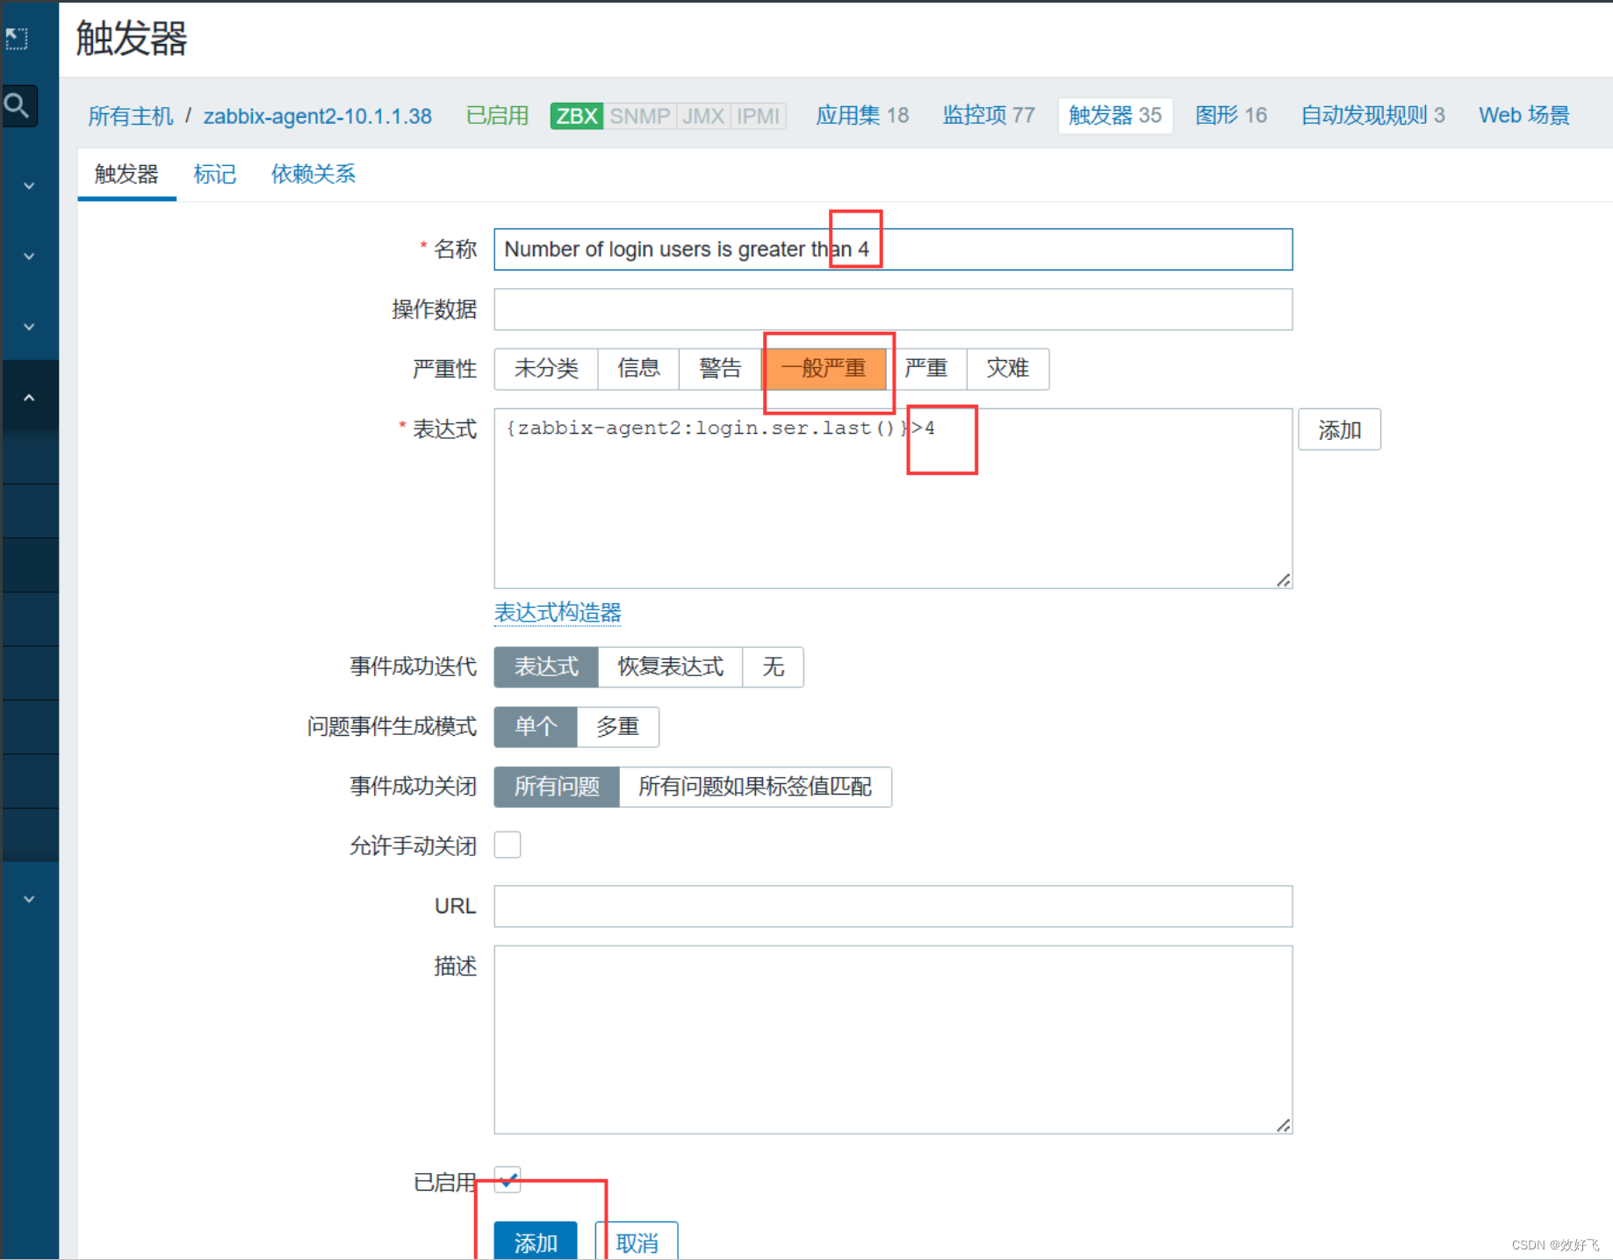The image size is (1613, 1260).
Task: Select the 触发器 35 navigation item
Action: point(1115,116)
